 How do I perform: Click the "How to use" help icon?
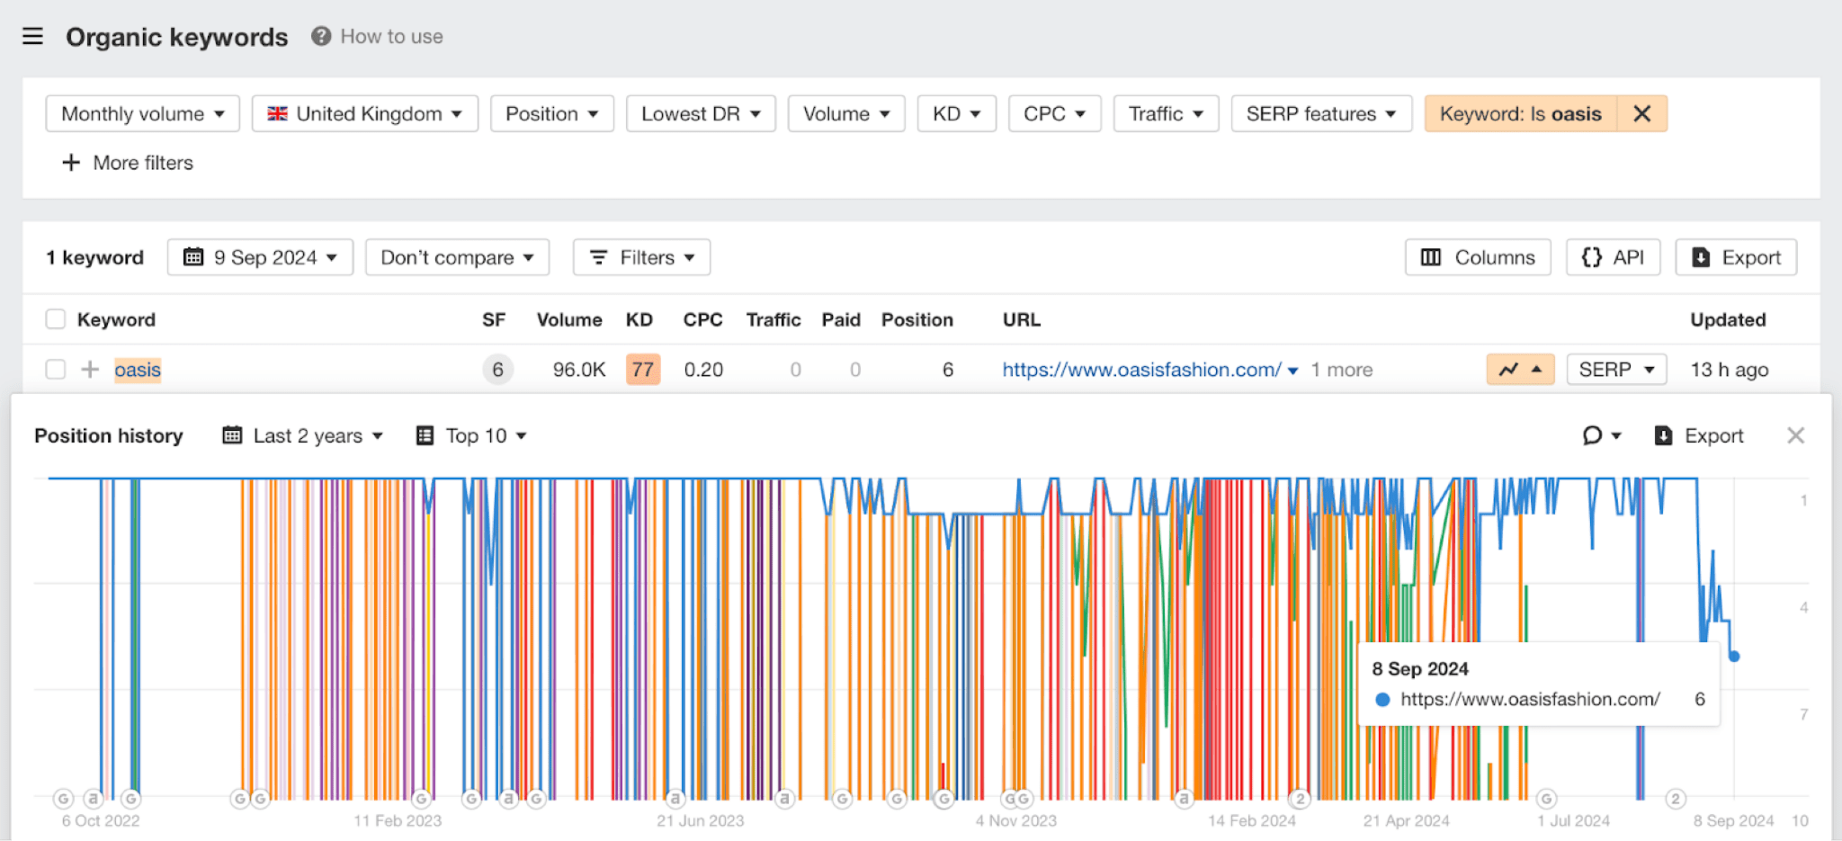(321, 36)
